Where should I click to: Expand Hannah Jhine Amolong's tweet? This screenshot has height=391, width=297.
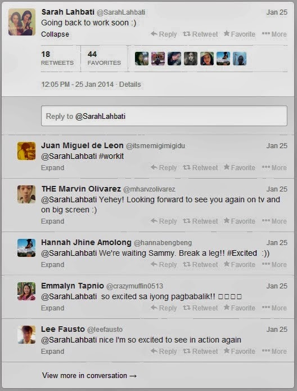pyautogui.click(x=52, y=265)
